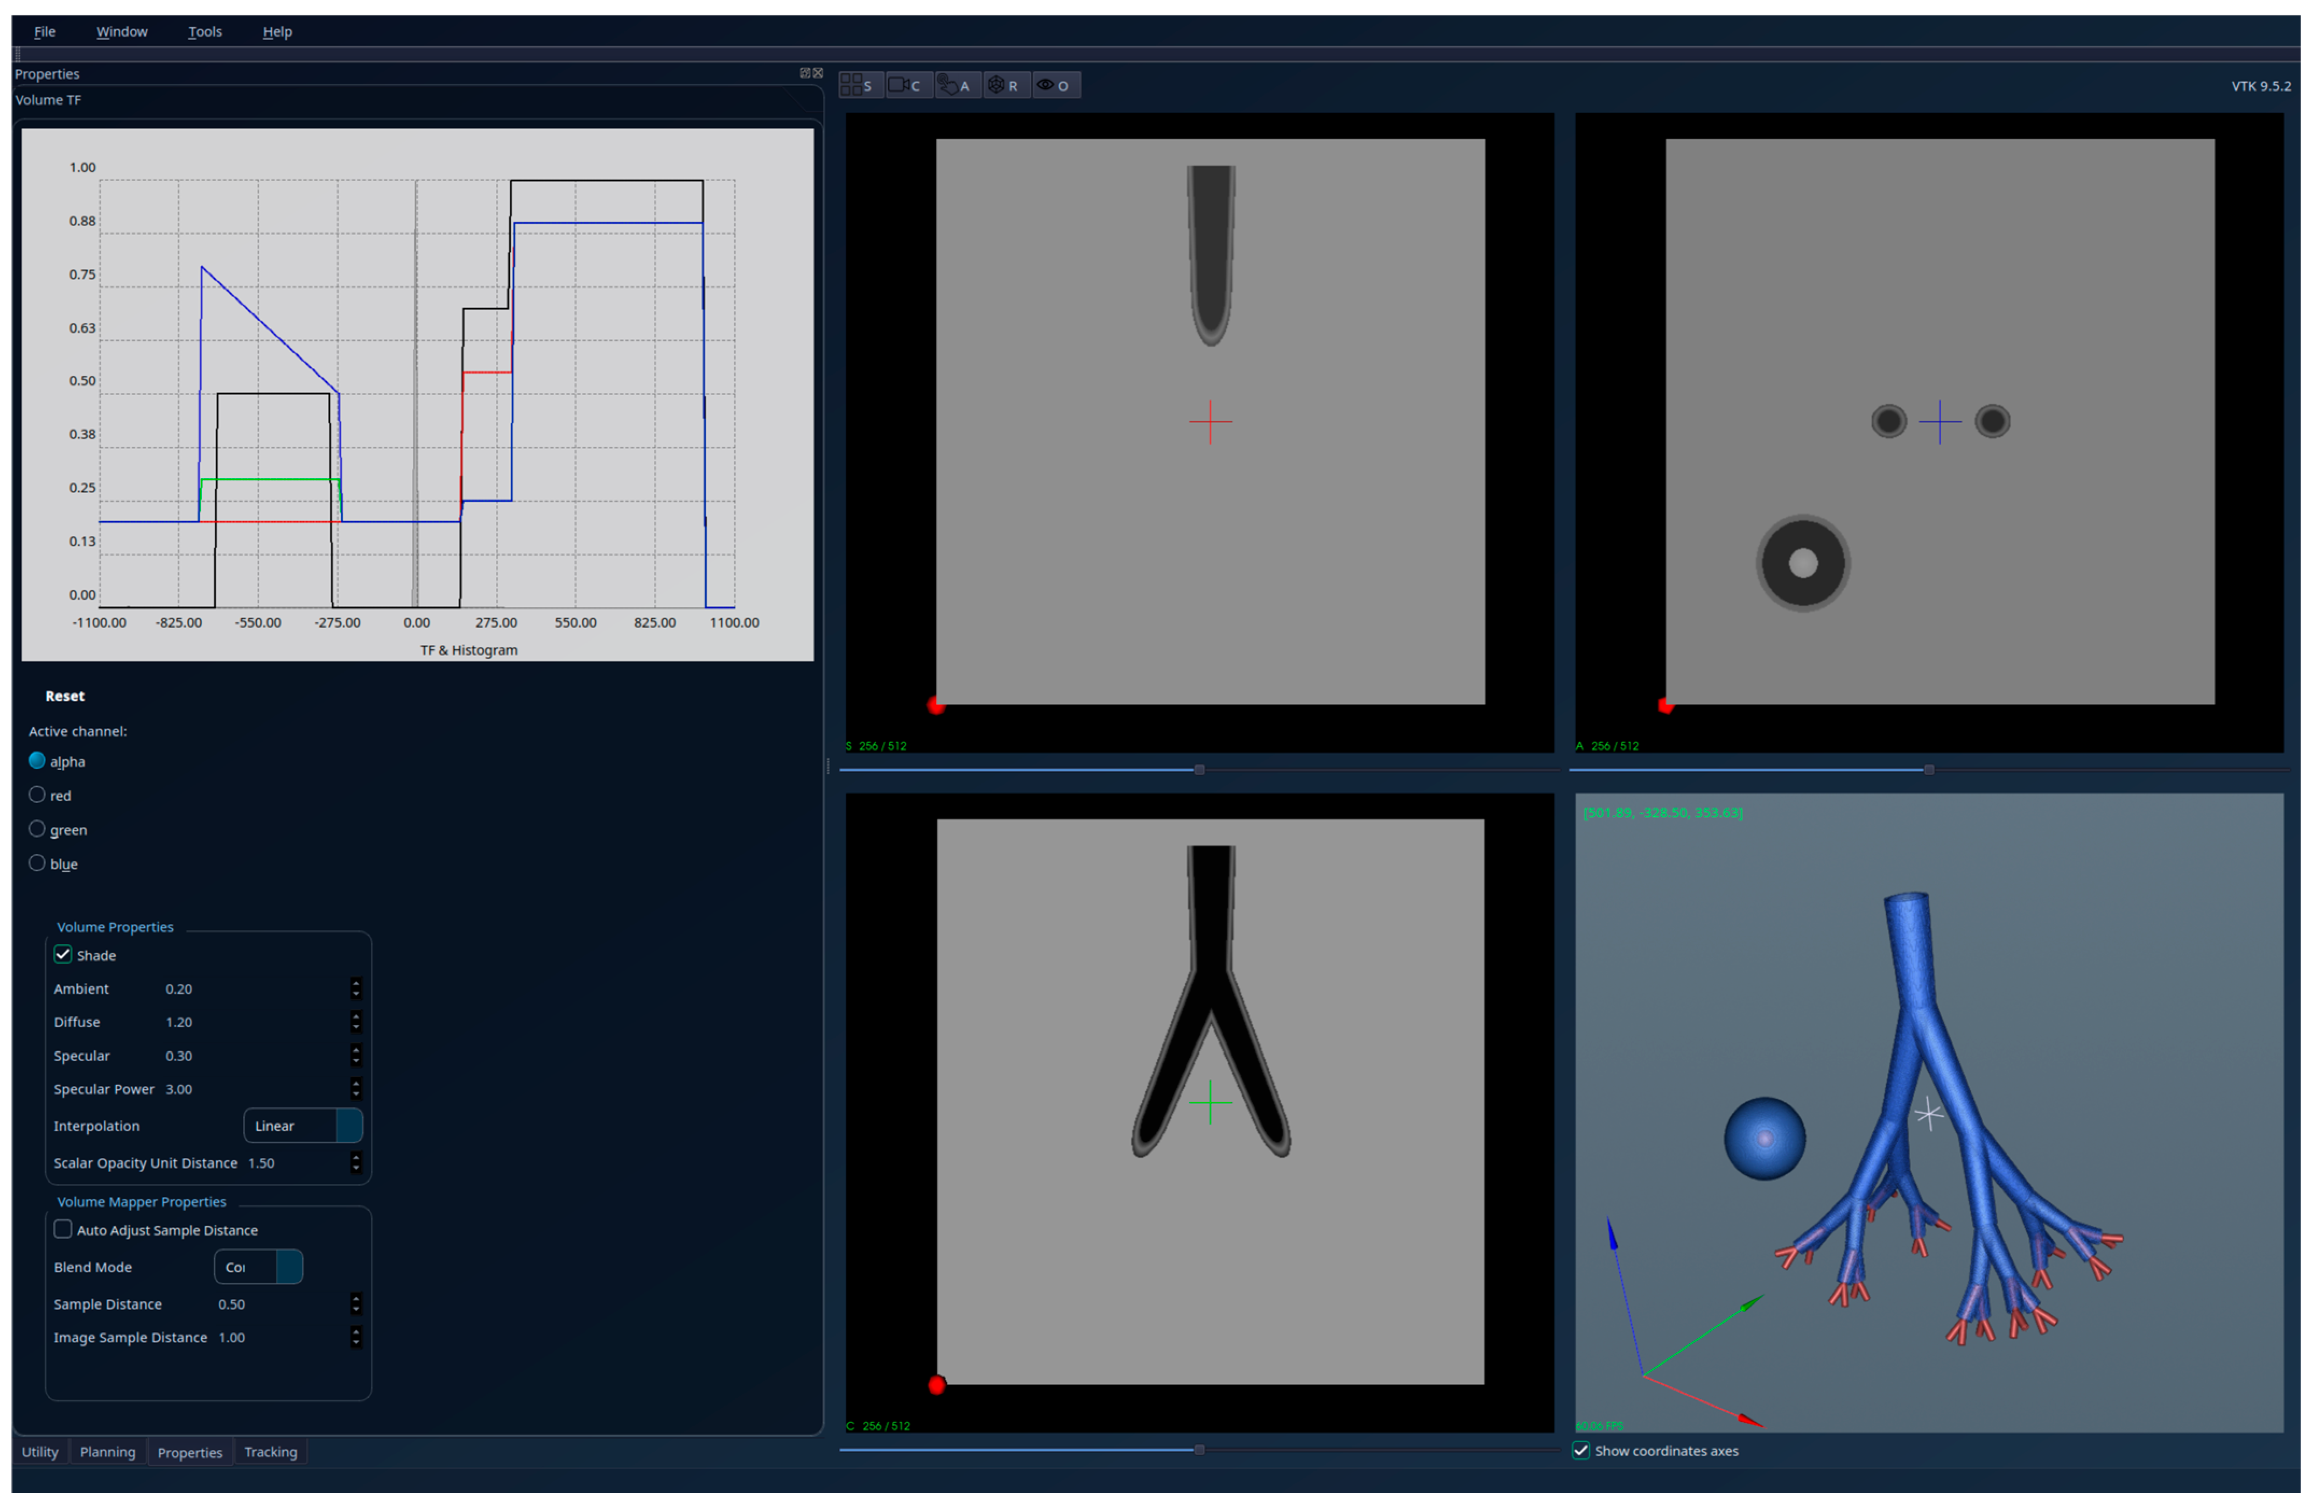The image size is (2312, 1509).
Task: Close the Properties dock panel
Action: (x=818, y=73)
